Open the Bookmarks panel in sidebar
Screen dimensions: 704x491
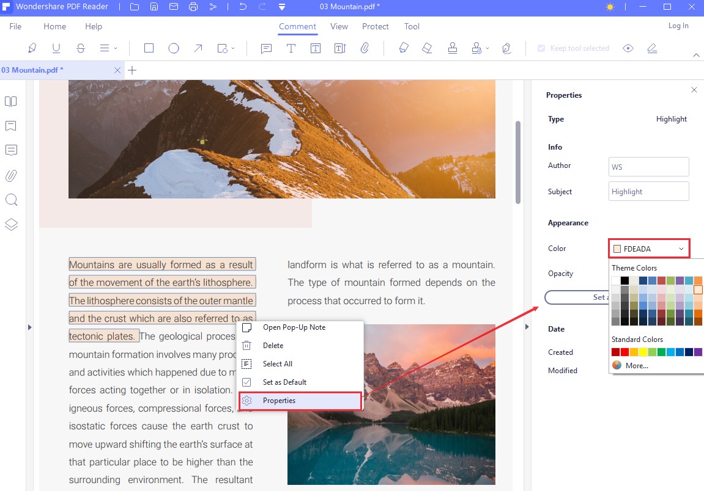pos(11,126)
